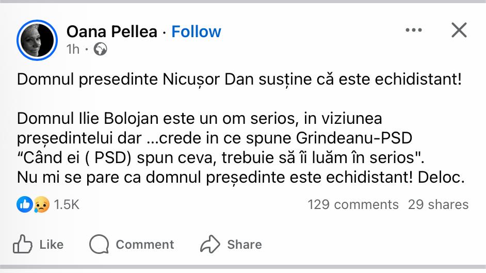Open the three-dot post options menu
Image resolution: width=486 pixels, height=273 pixels.
tap(414, 30)
